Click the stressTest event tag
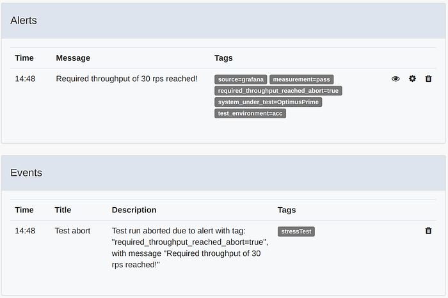 [296, 231]
